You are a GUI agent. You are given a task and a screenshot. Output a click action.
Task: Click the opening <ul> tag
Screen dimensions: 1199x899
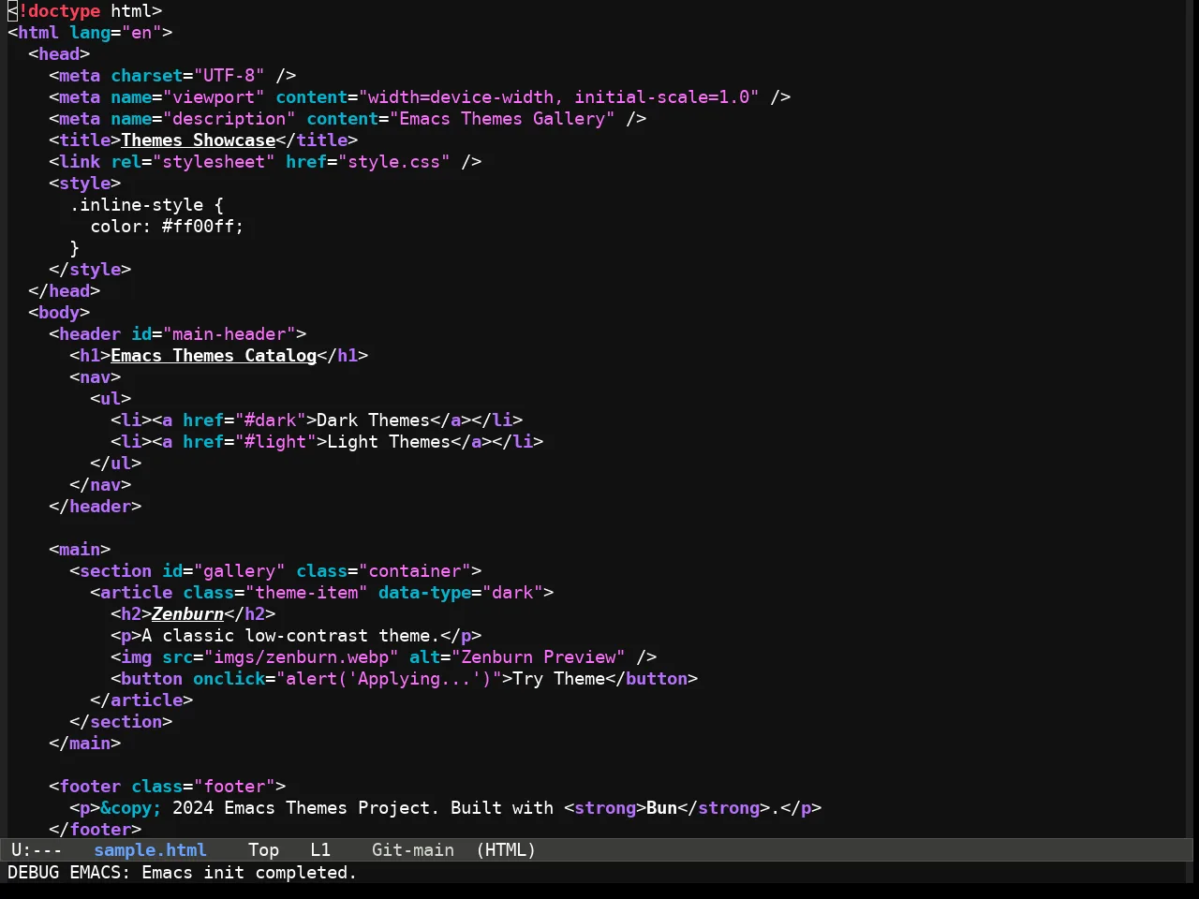coord(111,399)
